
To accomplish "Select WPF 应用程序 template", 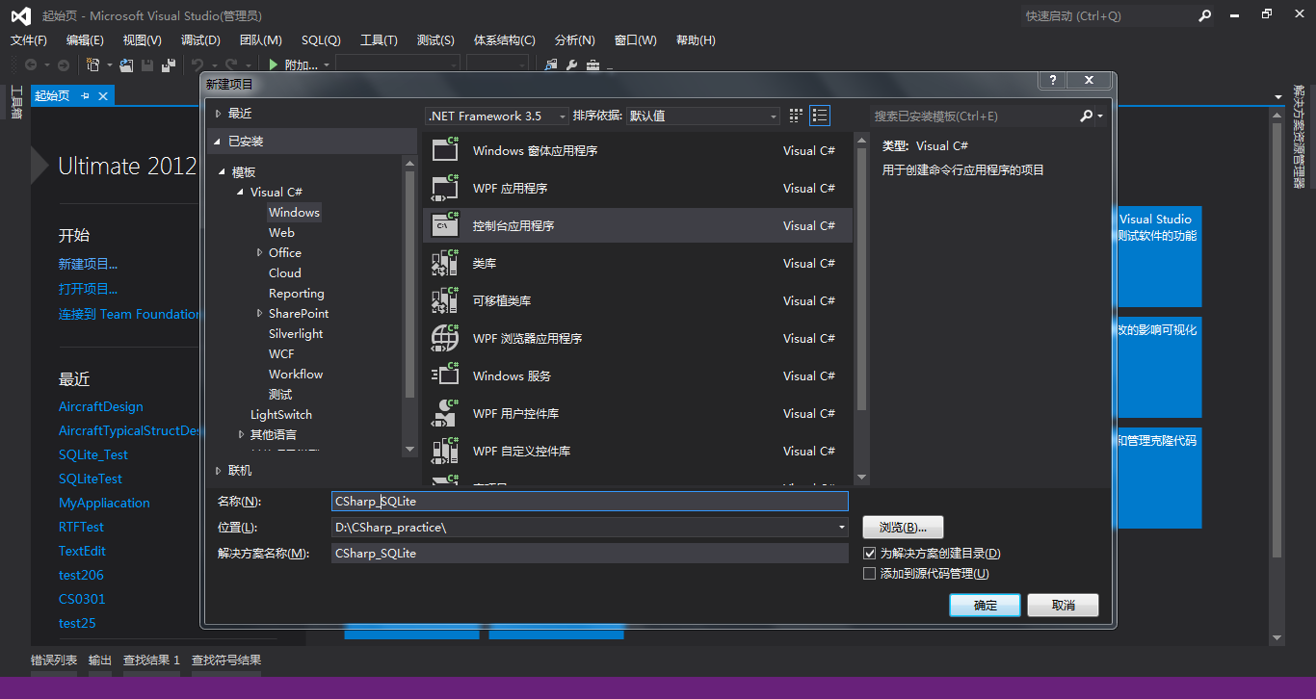I will 638,188.
